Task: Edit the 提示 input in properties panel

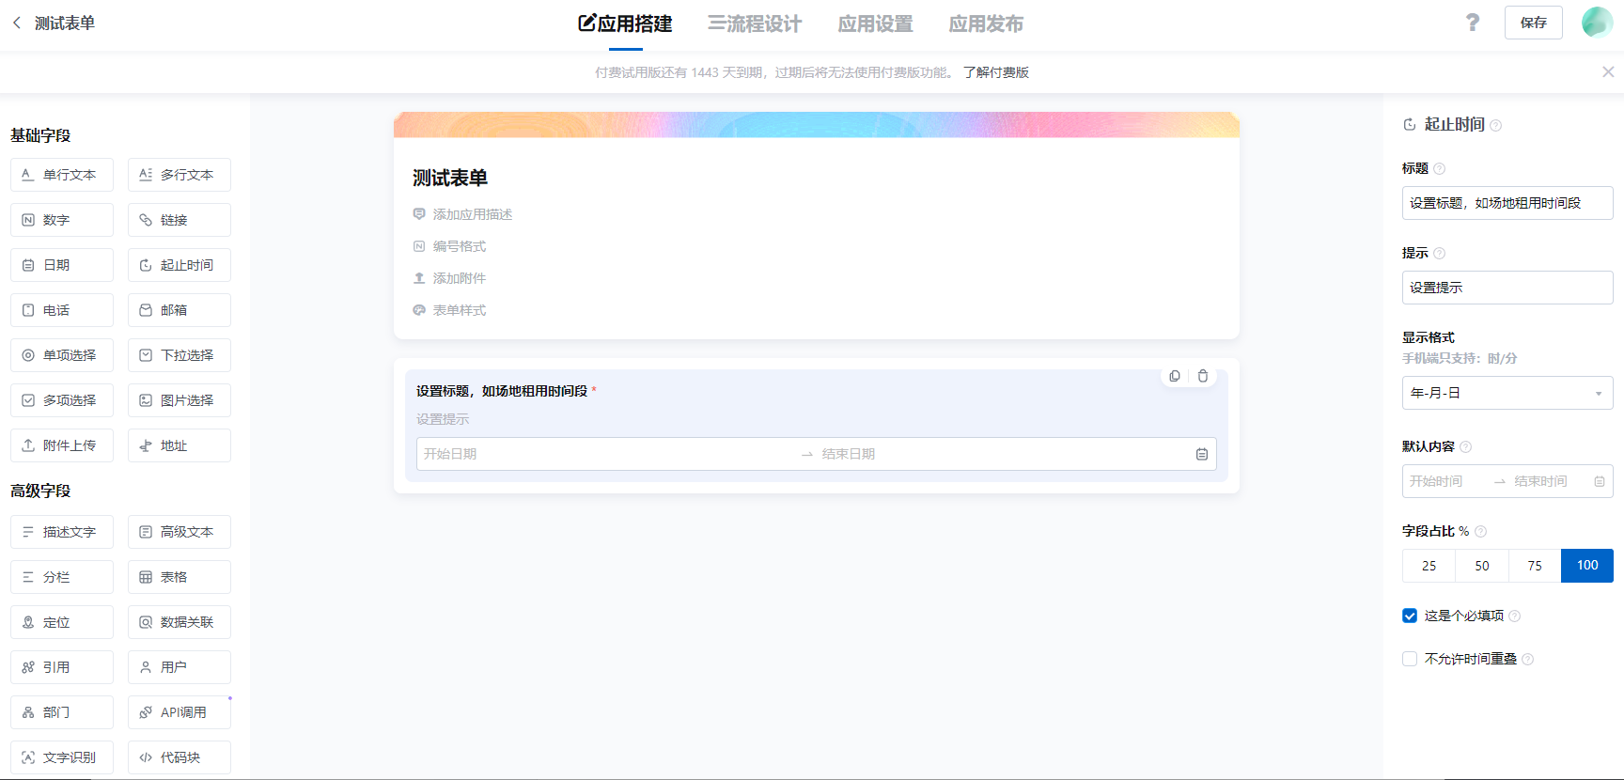Action: (1507, 288)
